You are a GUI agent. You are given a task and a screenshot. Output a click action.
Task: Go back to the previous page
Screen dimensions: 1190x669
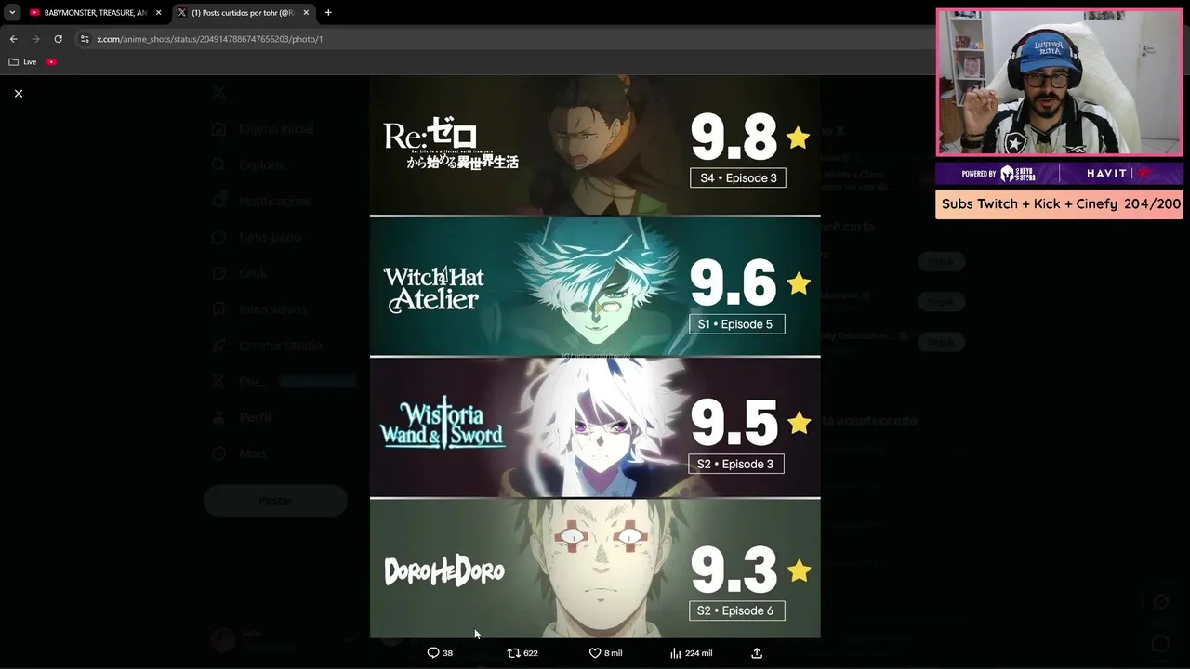(13, 39)
